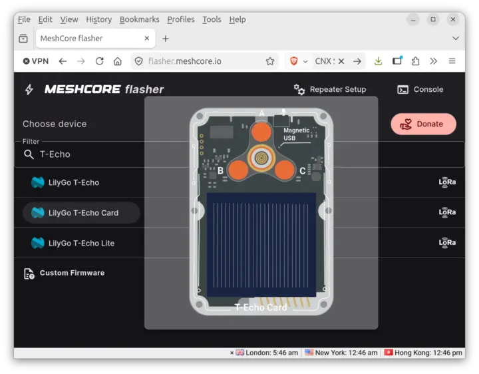Open the History menu
The width and height of the screenshot is (479, 374).
click(x=98, y=19)
